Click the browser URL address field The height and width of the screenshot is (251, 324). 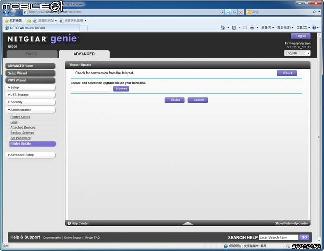tap(122, 12)
